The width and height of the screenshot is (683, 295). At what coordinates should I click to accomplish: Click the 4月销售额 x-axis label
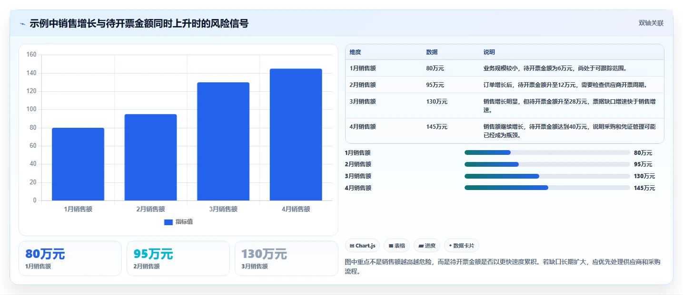pyautogui.click(x=296, y=209)
